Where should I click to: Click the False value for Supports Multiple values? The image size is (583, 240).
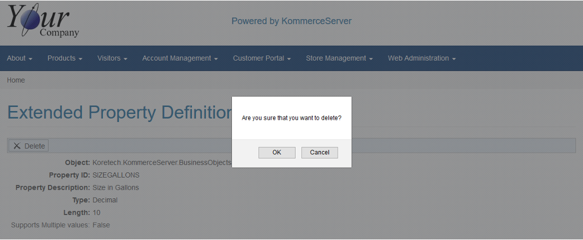(x=101, y=225)
